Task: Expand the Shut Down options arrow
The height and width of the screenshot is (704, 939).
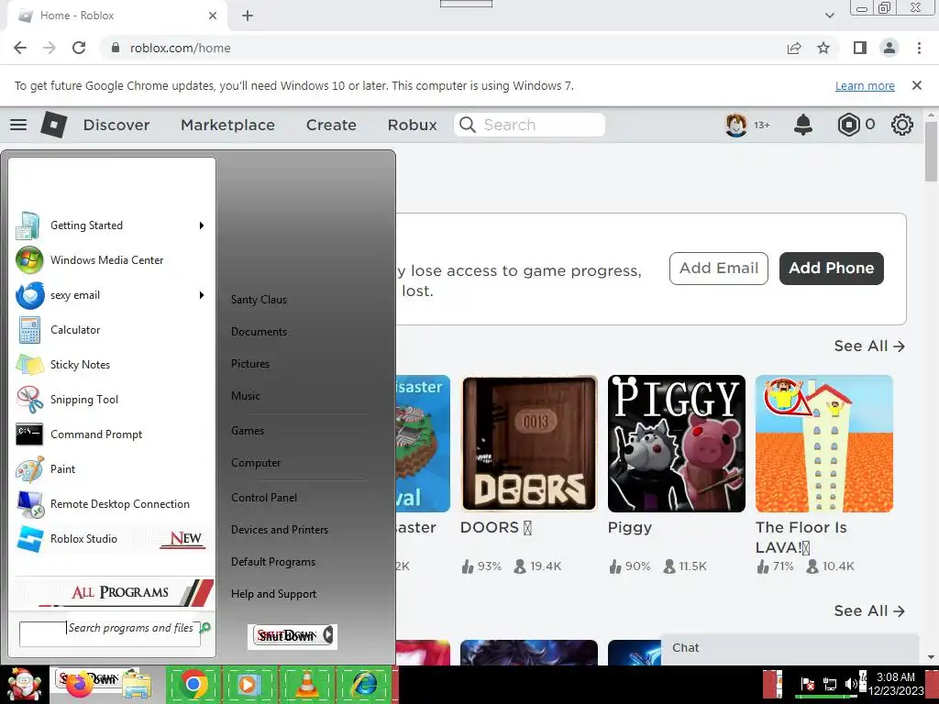Action: tap(328, 634)
